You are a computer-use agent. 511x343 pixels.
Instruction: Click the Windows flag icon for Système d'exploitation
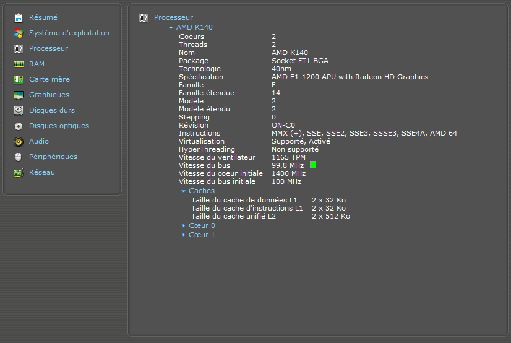19,33
